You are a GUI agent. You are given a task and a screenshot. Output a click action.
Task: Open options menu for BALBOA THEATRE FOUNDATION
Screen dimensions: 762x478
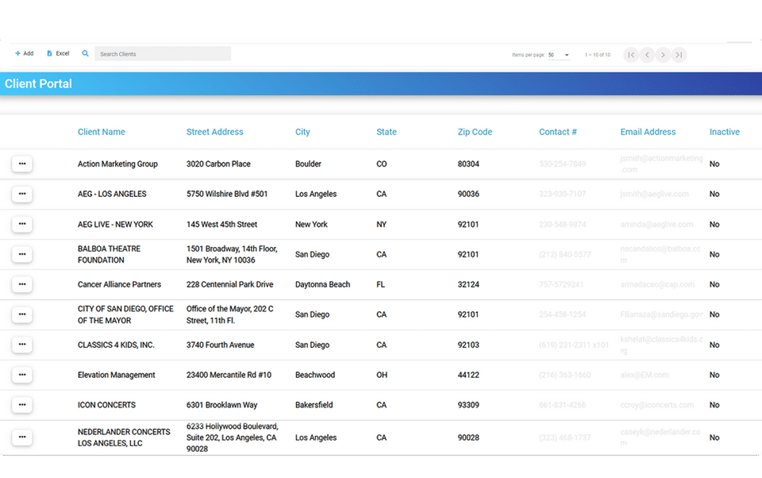click(x=22, y=254)
